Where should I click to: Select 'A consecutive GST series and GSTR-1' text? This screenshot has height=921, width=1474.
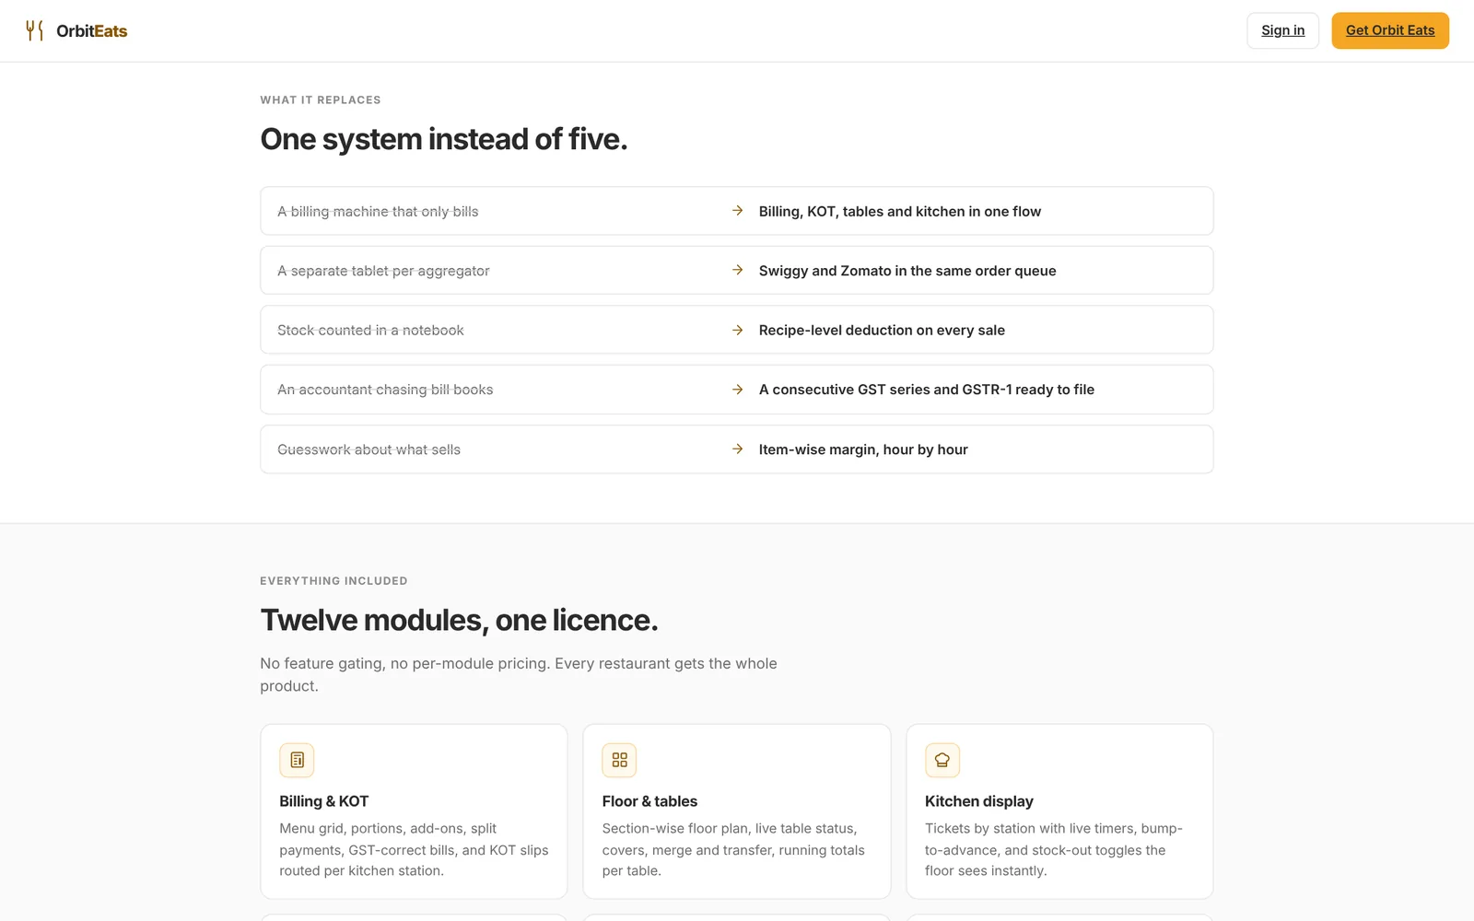tap(885, 390)
